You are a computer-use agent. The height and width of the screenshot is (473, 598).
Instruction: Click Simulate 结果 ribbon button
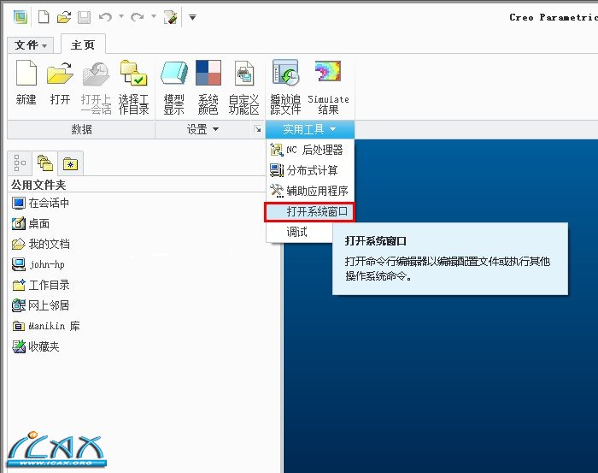[x=328, y=87]
